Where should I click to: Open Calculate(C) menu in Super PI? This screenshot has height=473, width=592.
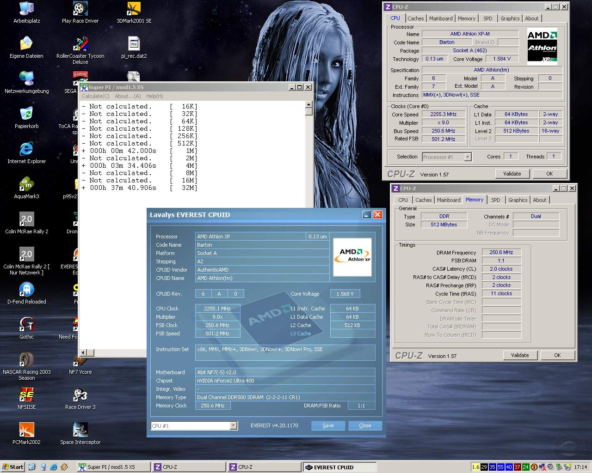[x=95, y=96]
